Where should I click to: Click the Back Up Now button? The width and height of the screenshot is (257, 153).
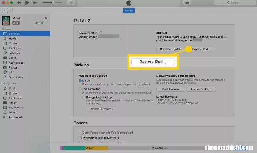(x=171, y=89)
